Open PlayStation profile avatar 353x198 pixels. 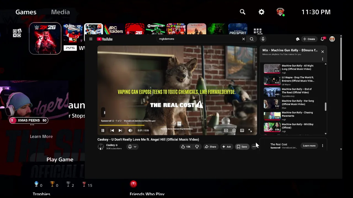coord(280,12)
